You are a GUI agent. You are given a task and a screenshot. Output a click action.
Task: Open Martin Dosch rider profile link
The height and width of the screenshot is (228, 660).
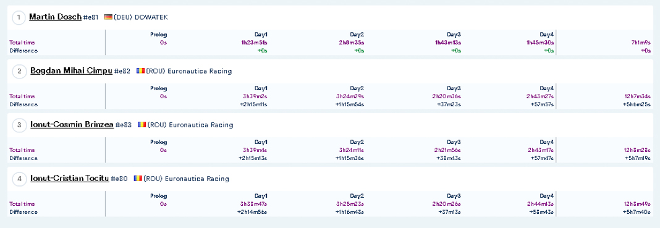[x=55, y=17]
